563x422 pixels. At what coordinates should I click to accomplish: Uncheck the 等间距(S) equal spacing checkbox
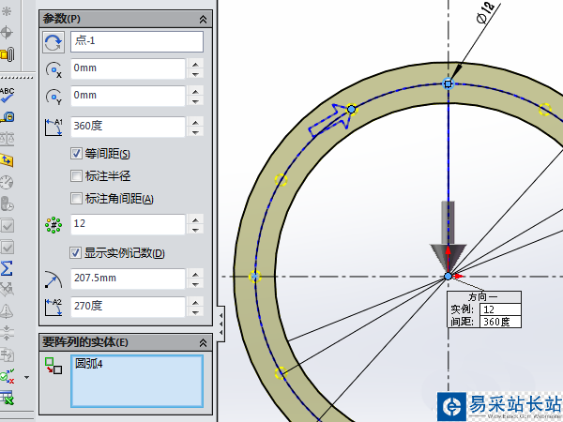click(x=76, y=154)
